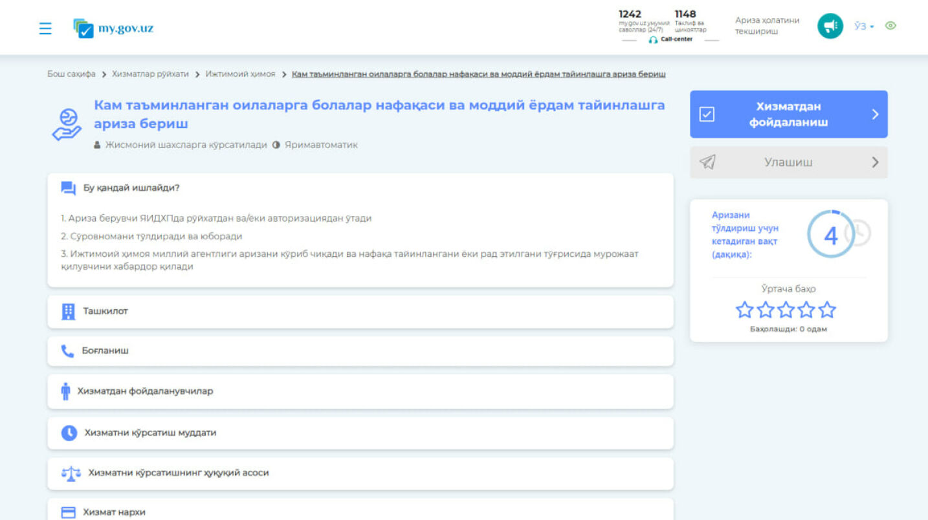Click the Ўртача баҳо label

pos(788,289)
